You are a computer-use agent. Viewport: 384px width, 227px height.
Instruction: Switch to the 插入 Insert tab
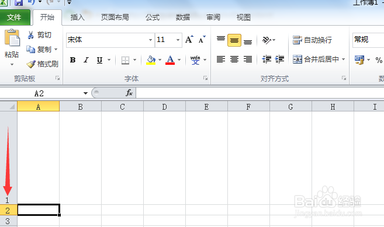(x=77, y=18)
